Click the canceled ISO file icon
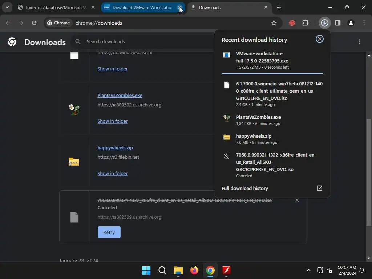 point(74,217)
